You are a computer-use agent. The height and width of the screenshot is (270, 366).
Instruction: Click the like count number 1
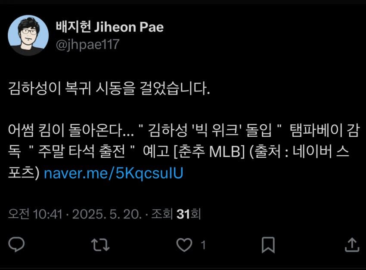(203, 245)
